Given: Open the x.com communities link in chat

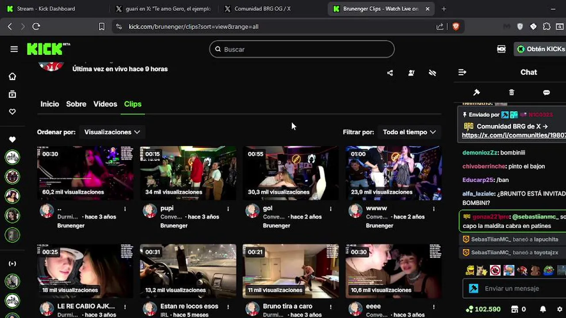Looking at the screenshot, I should pyautogui.click(x=514, y=135).
